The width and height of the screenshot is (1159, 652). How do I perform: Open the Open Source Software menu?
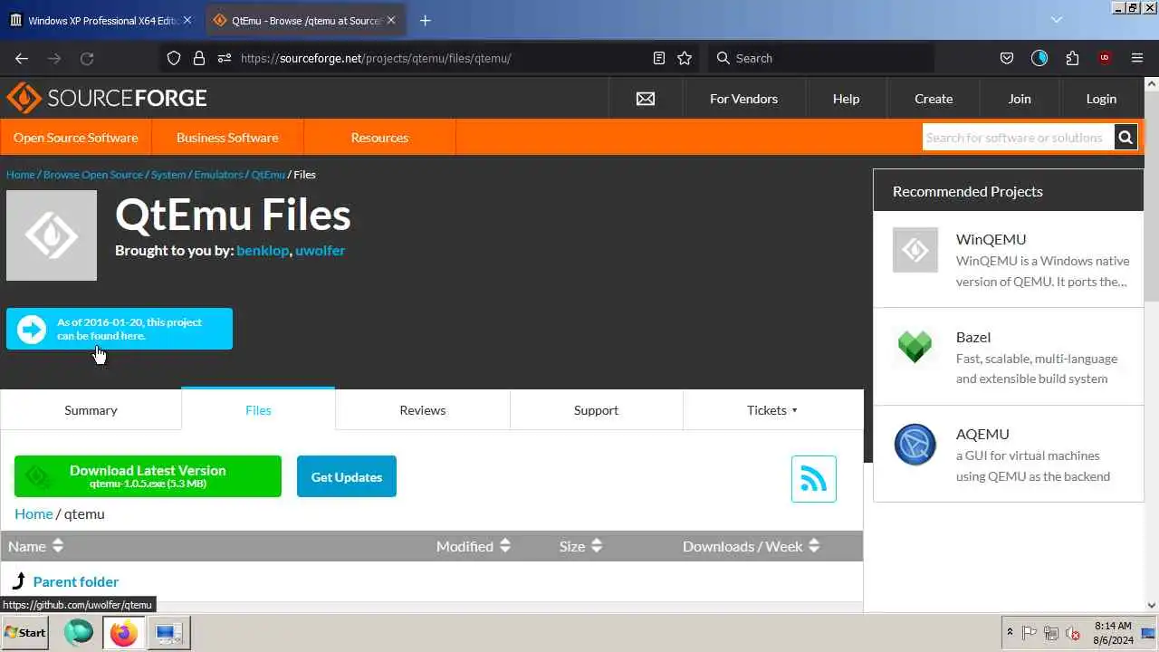[76, 138]
